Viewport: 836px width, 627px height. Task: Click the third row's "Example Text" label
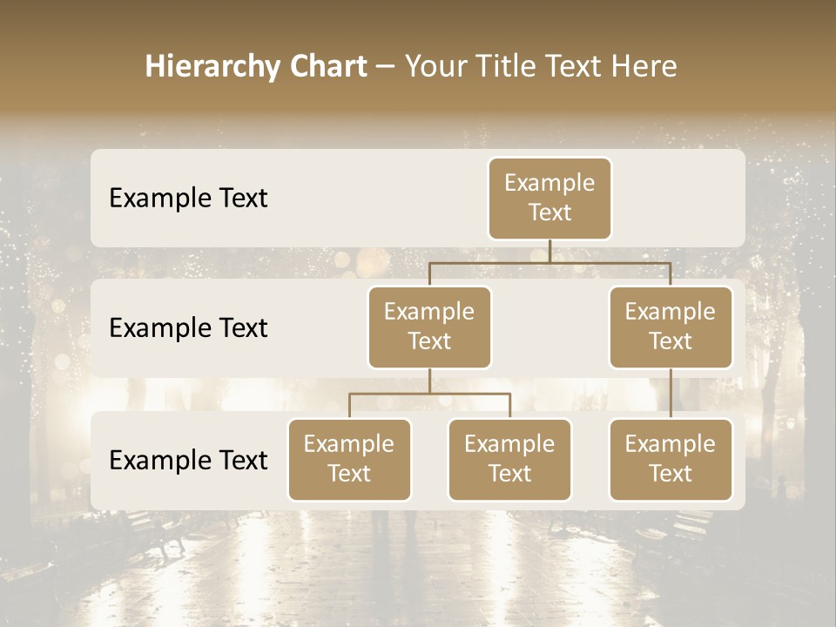click(x=188, y=461)
